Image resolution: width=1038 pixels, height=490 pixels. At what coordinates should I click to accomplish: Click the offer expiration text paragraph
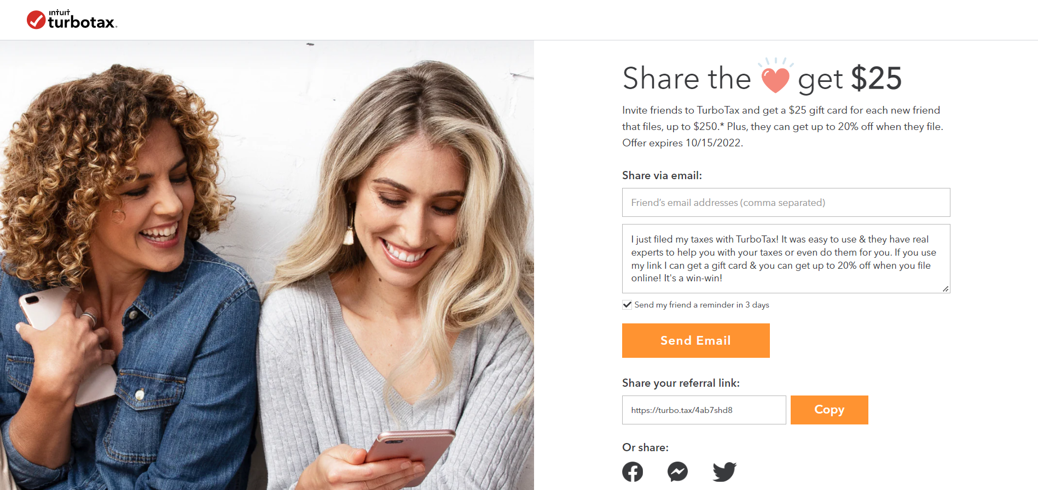click(x=782, y=127)
